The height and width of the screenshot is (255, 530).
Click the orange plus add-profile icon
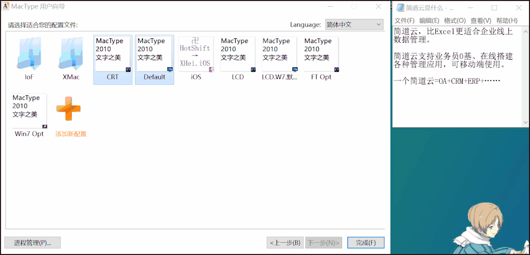(69, 109)
